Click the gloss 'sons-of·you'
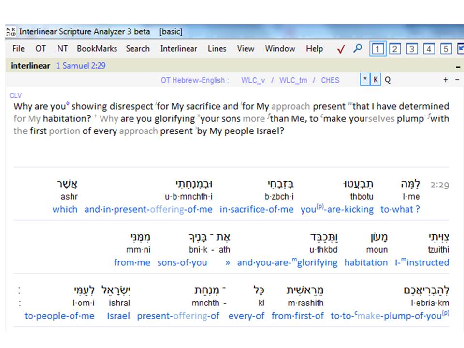The image size is (464, 348). coord(182,262)
